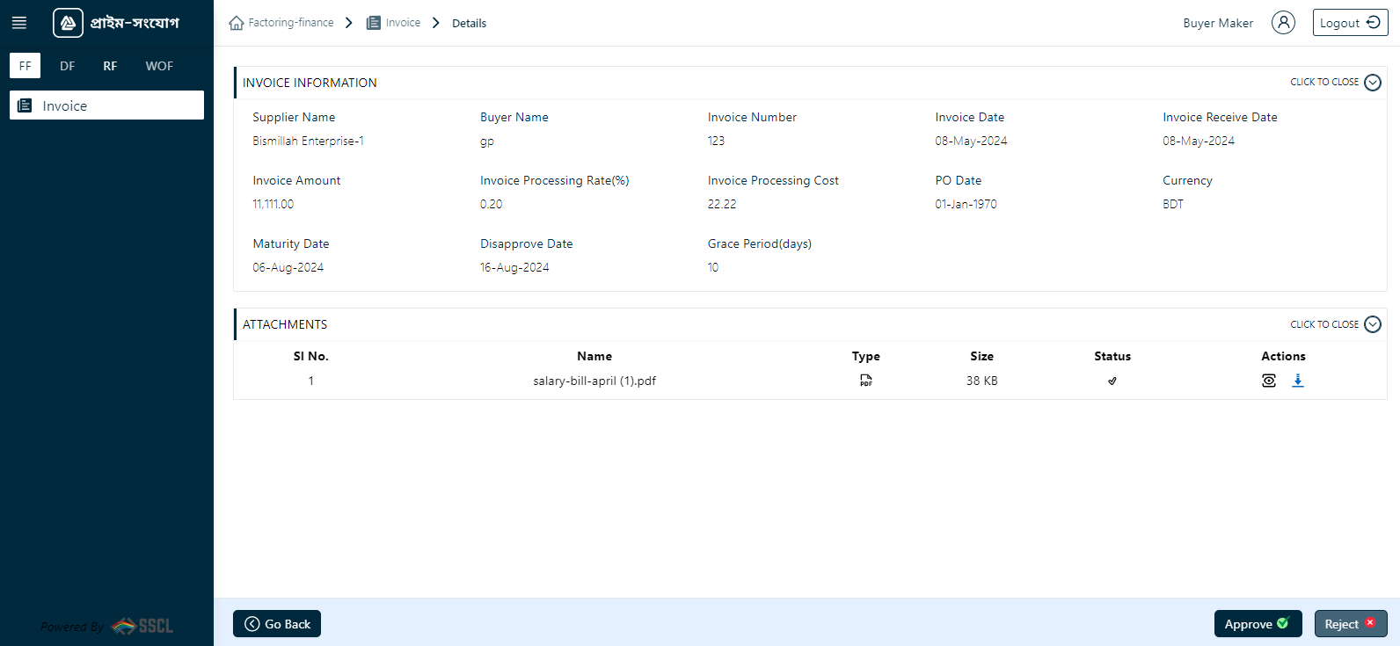Screen dimensions: 1400x646
Task: Click the Name column header
Action: [x=594, y=356]
